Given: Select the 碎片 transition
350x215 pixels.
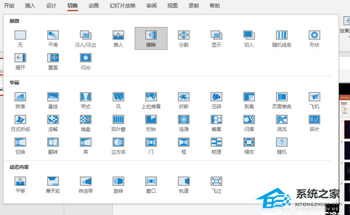Looking at the screenshot, I should pyautogui.click(x=314, y=123).
